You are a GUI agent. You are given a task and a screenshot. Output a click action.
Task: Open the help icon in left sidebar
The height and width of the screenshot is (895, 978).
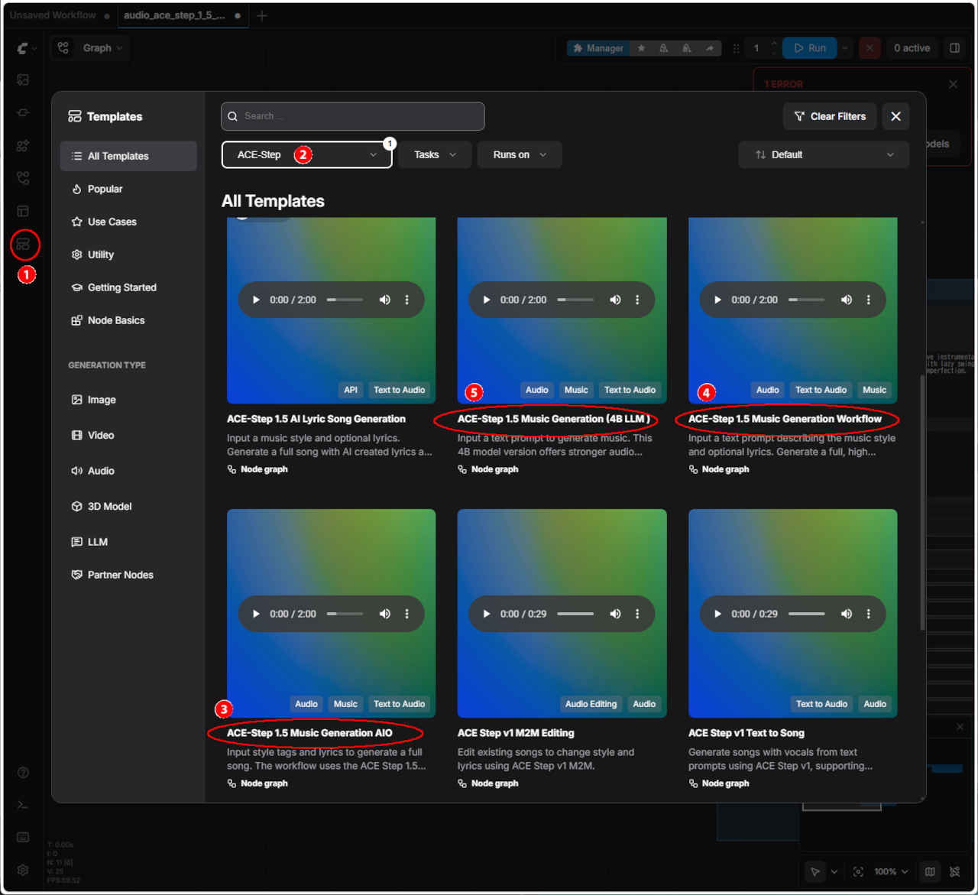23,773
